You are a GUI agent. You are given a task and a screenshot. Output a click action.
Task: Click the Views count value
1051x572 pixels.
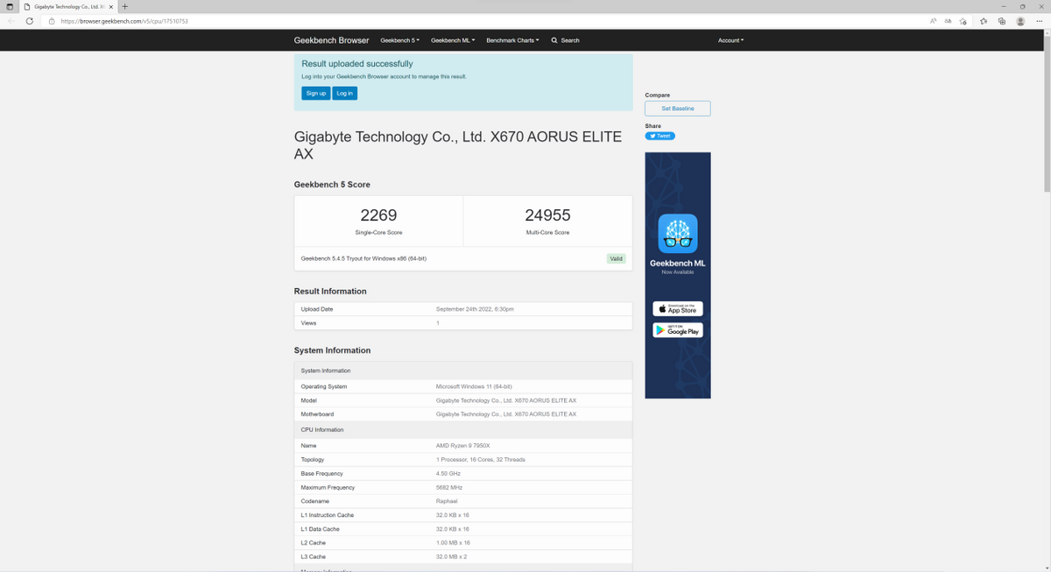tap(438, 323)
